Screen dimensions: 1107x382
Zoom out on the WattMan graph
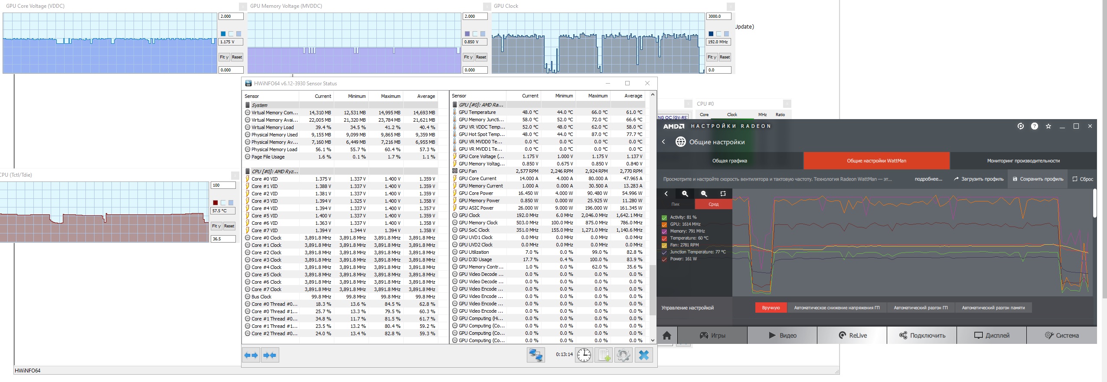704,194
